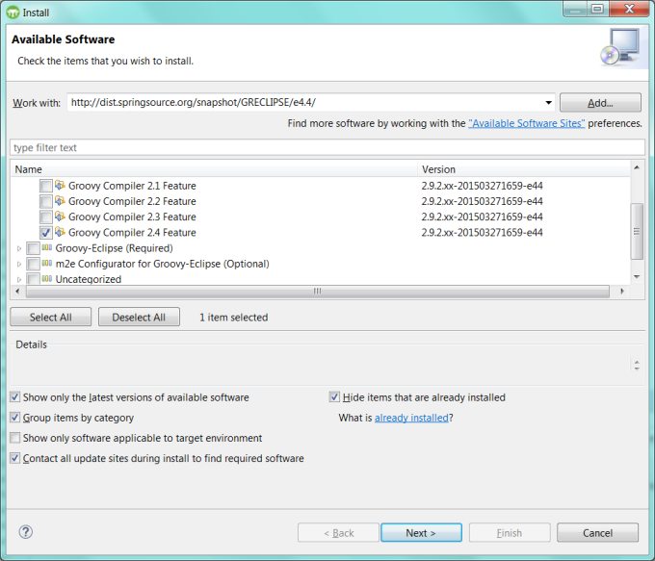The image size is (655, 561).
Task: Click the horizontal scrollbar thumb
Action: (318, 291)
